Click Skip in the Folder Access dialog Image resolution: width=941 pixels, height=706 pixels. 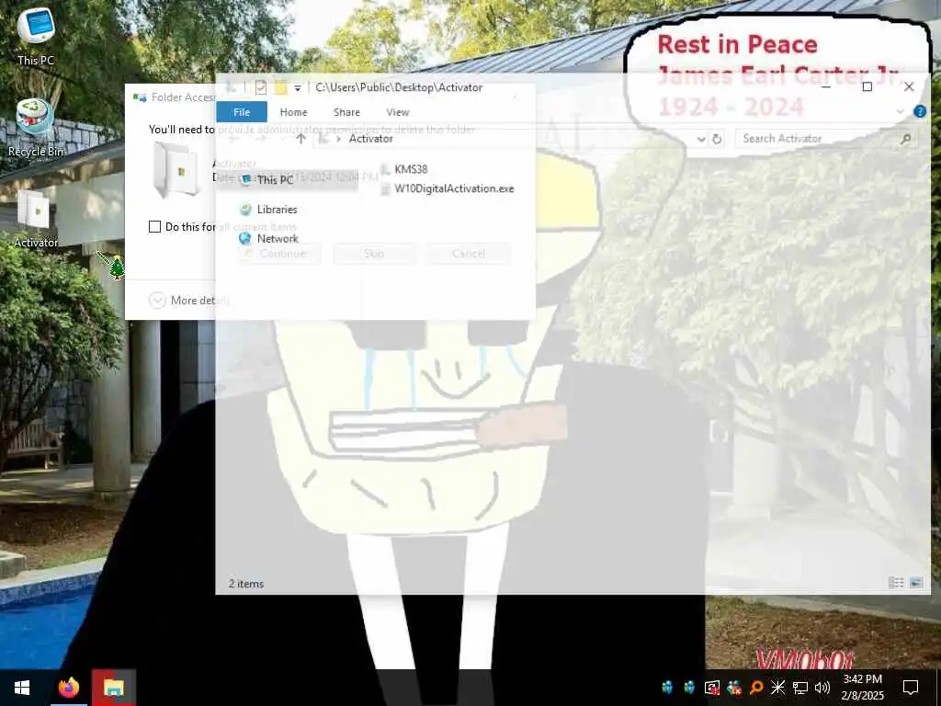click(x=374, y=254)
